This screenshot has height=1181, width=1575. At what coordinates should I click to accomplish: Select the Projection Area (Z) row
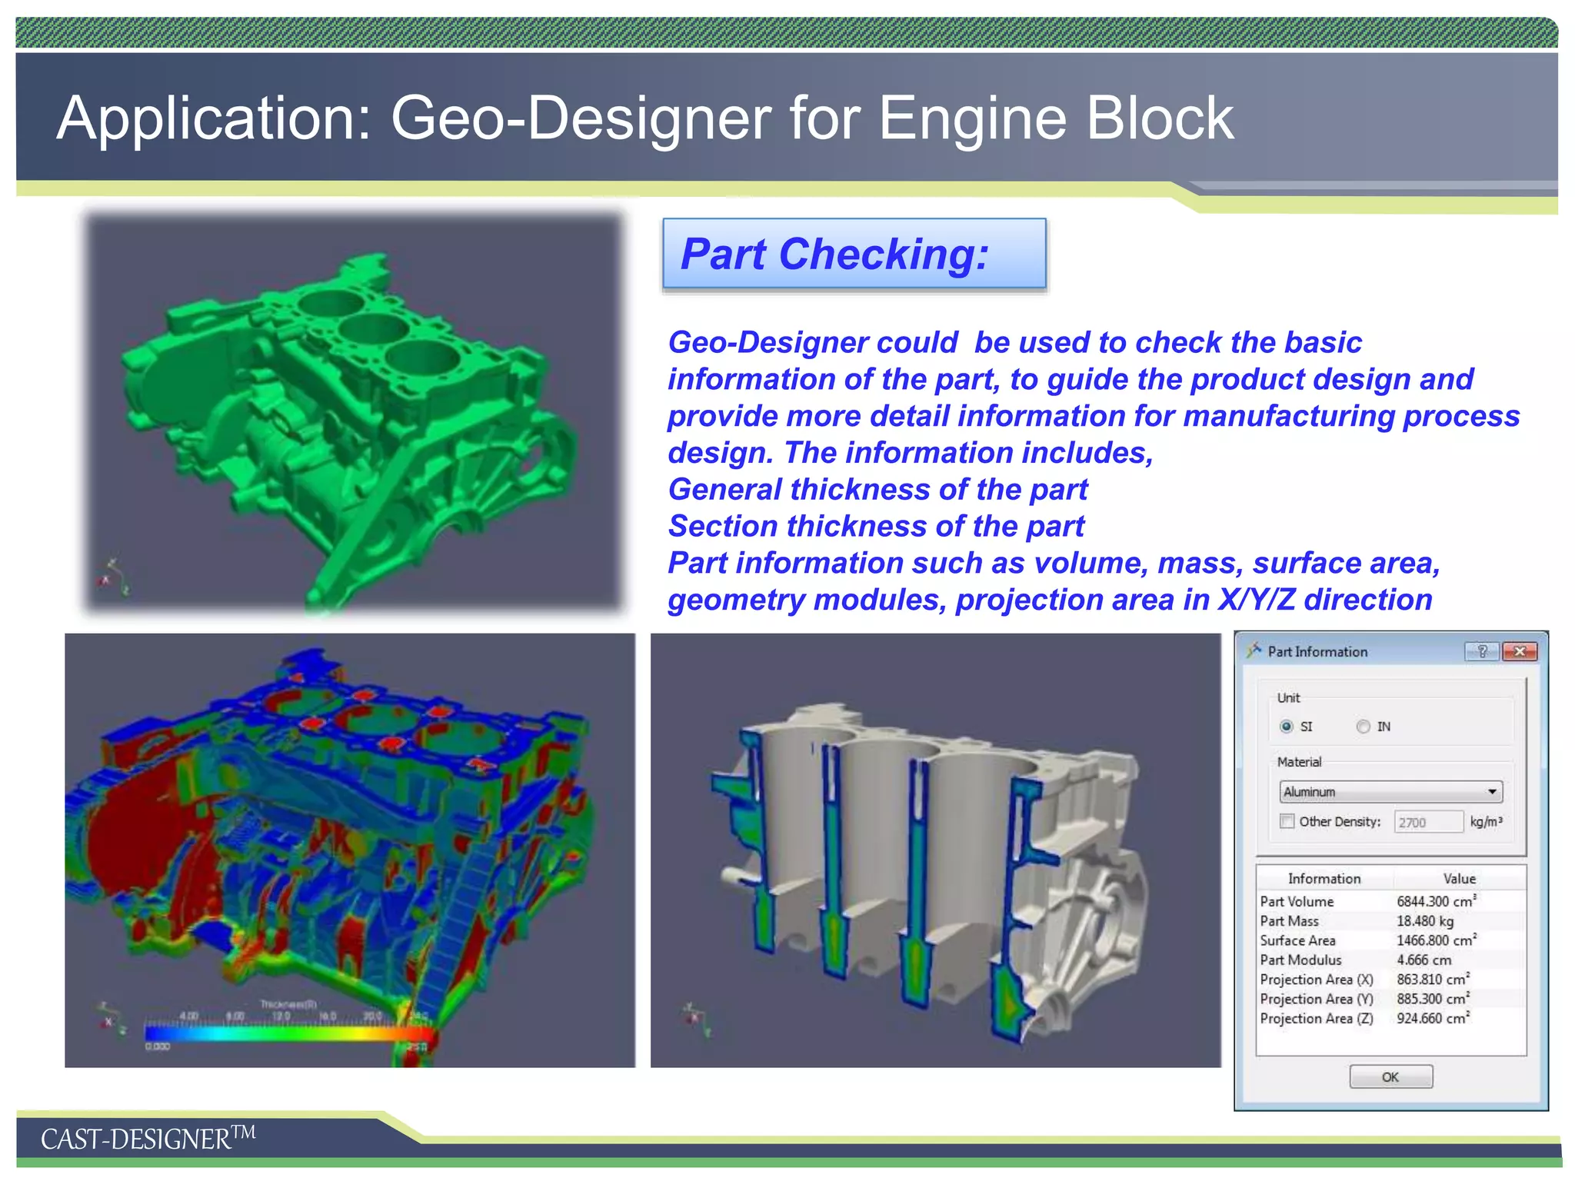coord(1390,1018)
